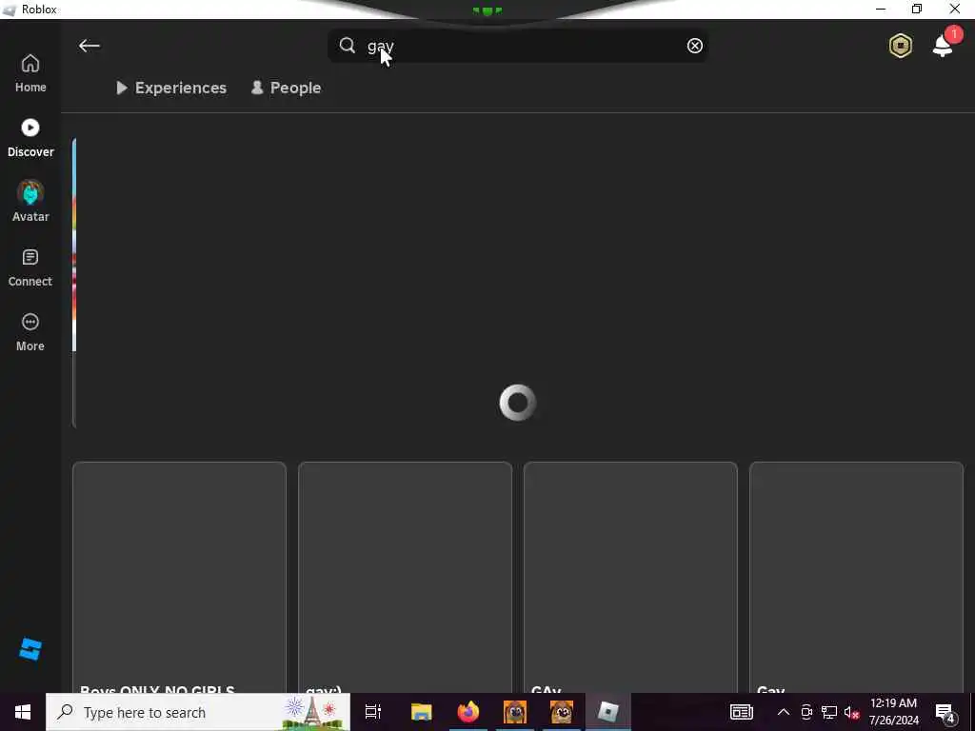975x731 pixels.
Task: Minimize the Roblox window
Action: [x=881, y=9]
